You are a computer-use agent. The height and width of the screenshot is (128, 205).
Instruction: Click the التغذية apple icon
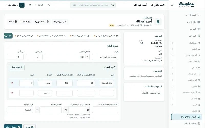(199, 105)
